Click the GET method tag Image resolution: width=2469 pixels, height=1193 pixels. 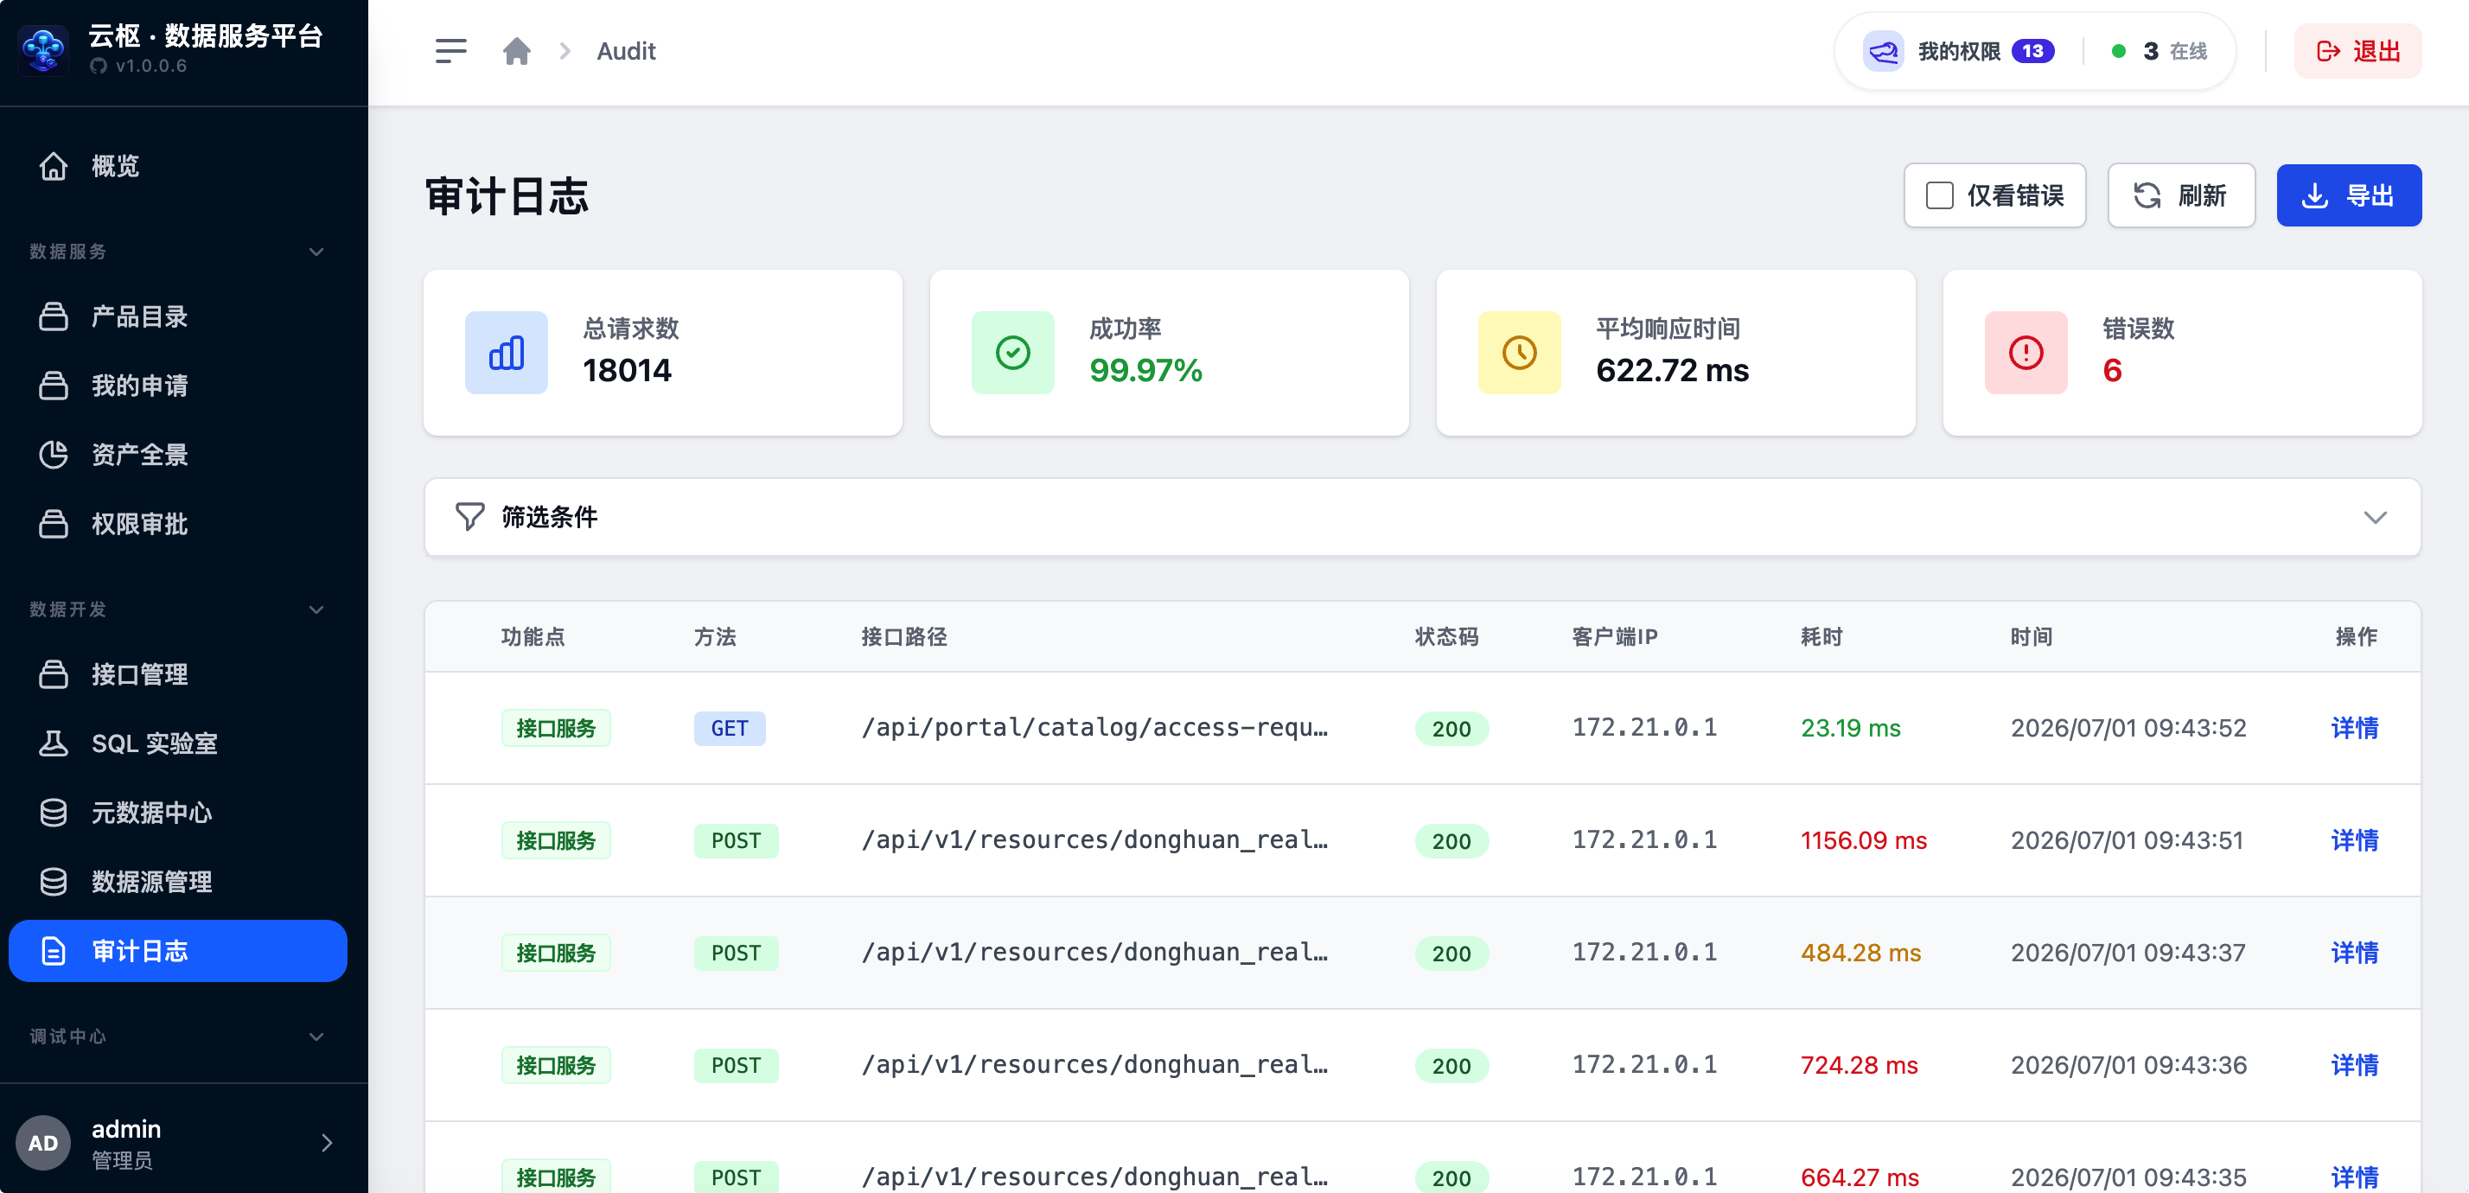tap(730, 728)
